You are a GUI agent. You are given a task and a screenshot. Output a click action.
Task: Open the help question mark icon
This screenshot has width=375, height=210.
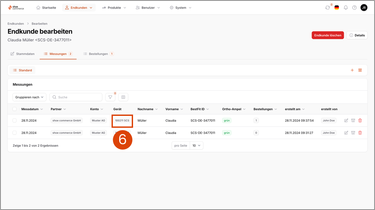(354, 8)
